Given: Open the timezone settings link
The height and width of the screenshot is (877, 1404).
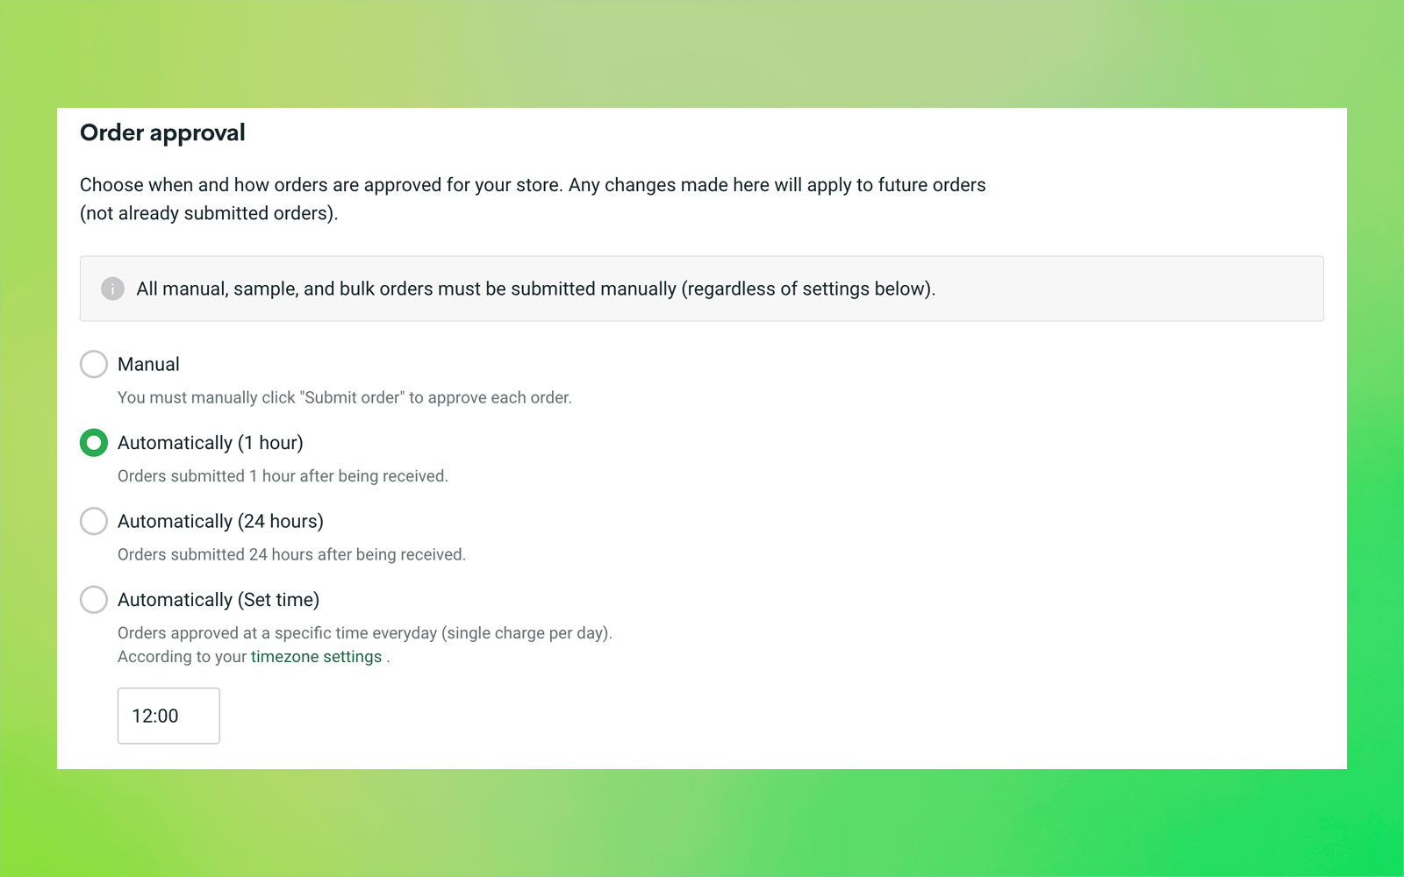Looking at the screenshot, I should click(317, 656).
